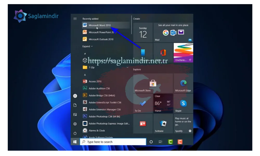Image resolution: width=260 pixels, height=156 pixels.
Task: Open Adobe ExtendScript Toolkit CS6
Action: [x=106, y=102]
